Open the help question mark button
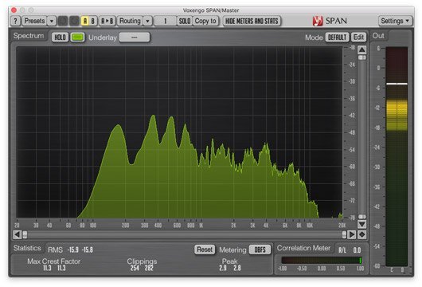422x287 pixels. (x=16, y=21)
